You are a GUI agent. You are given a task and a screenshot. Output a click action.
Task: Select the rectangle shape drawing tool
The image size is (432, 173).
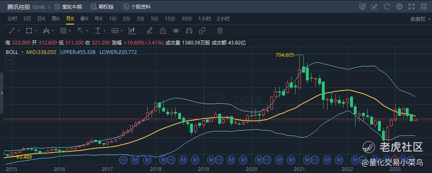(x=29, y=31)
